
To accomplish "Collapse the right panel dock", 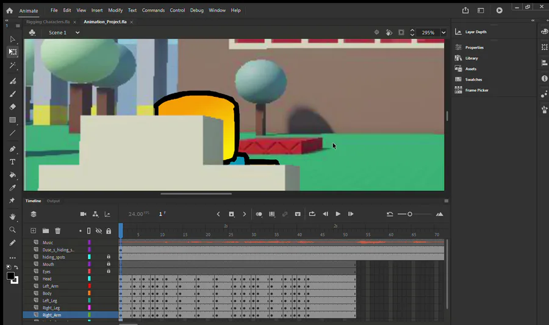I will coord(533,20).
